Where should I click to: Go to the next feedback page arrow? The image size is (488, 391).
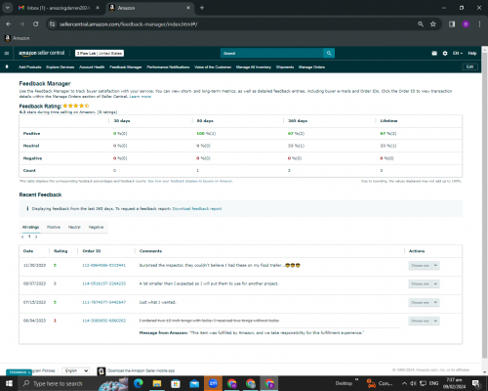pyautogui.click(x=36, y=237)
